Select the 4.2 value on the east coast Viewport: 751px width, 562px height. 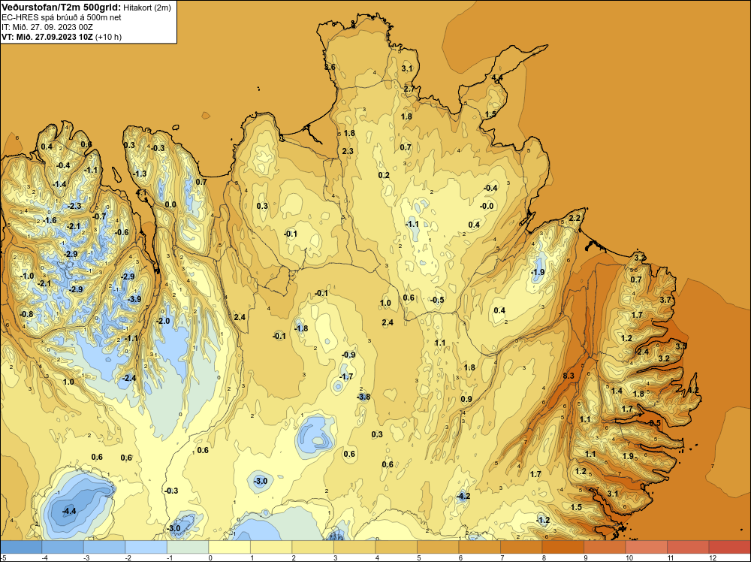[693, 391]
